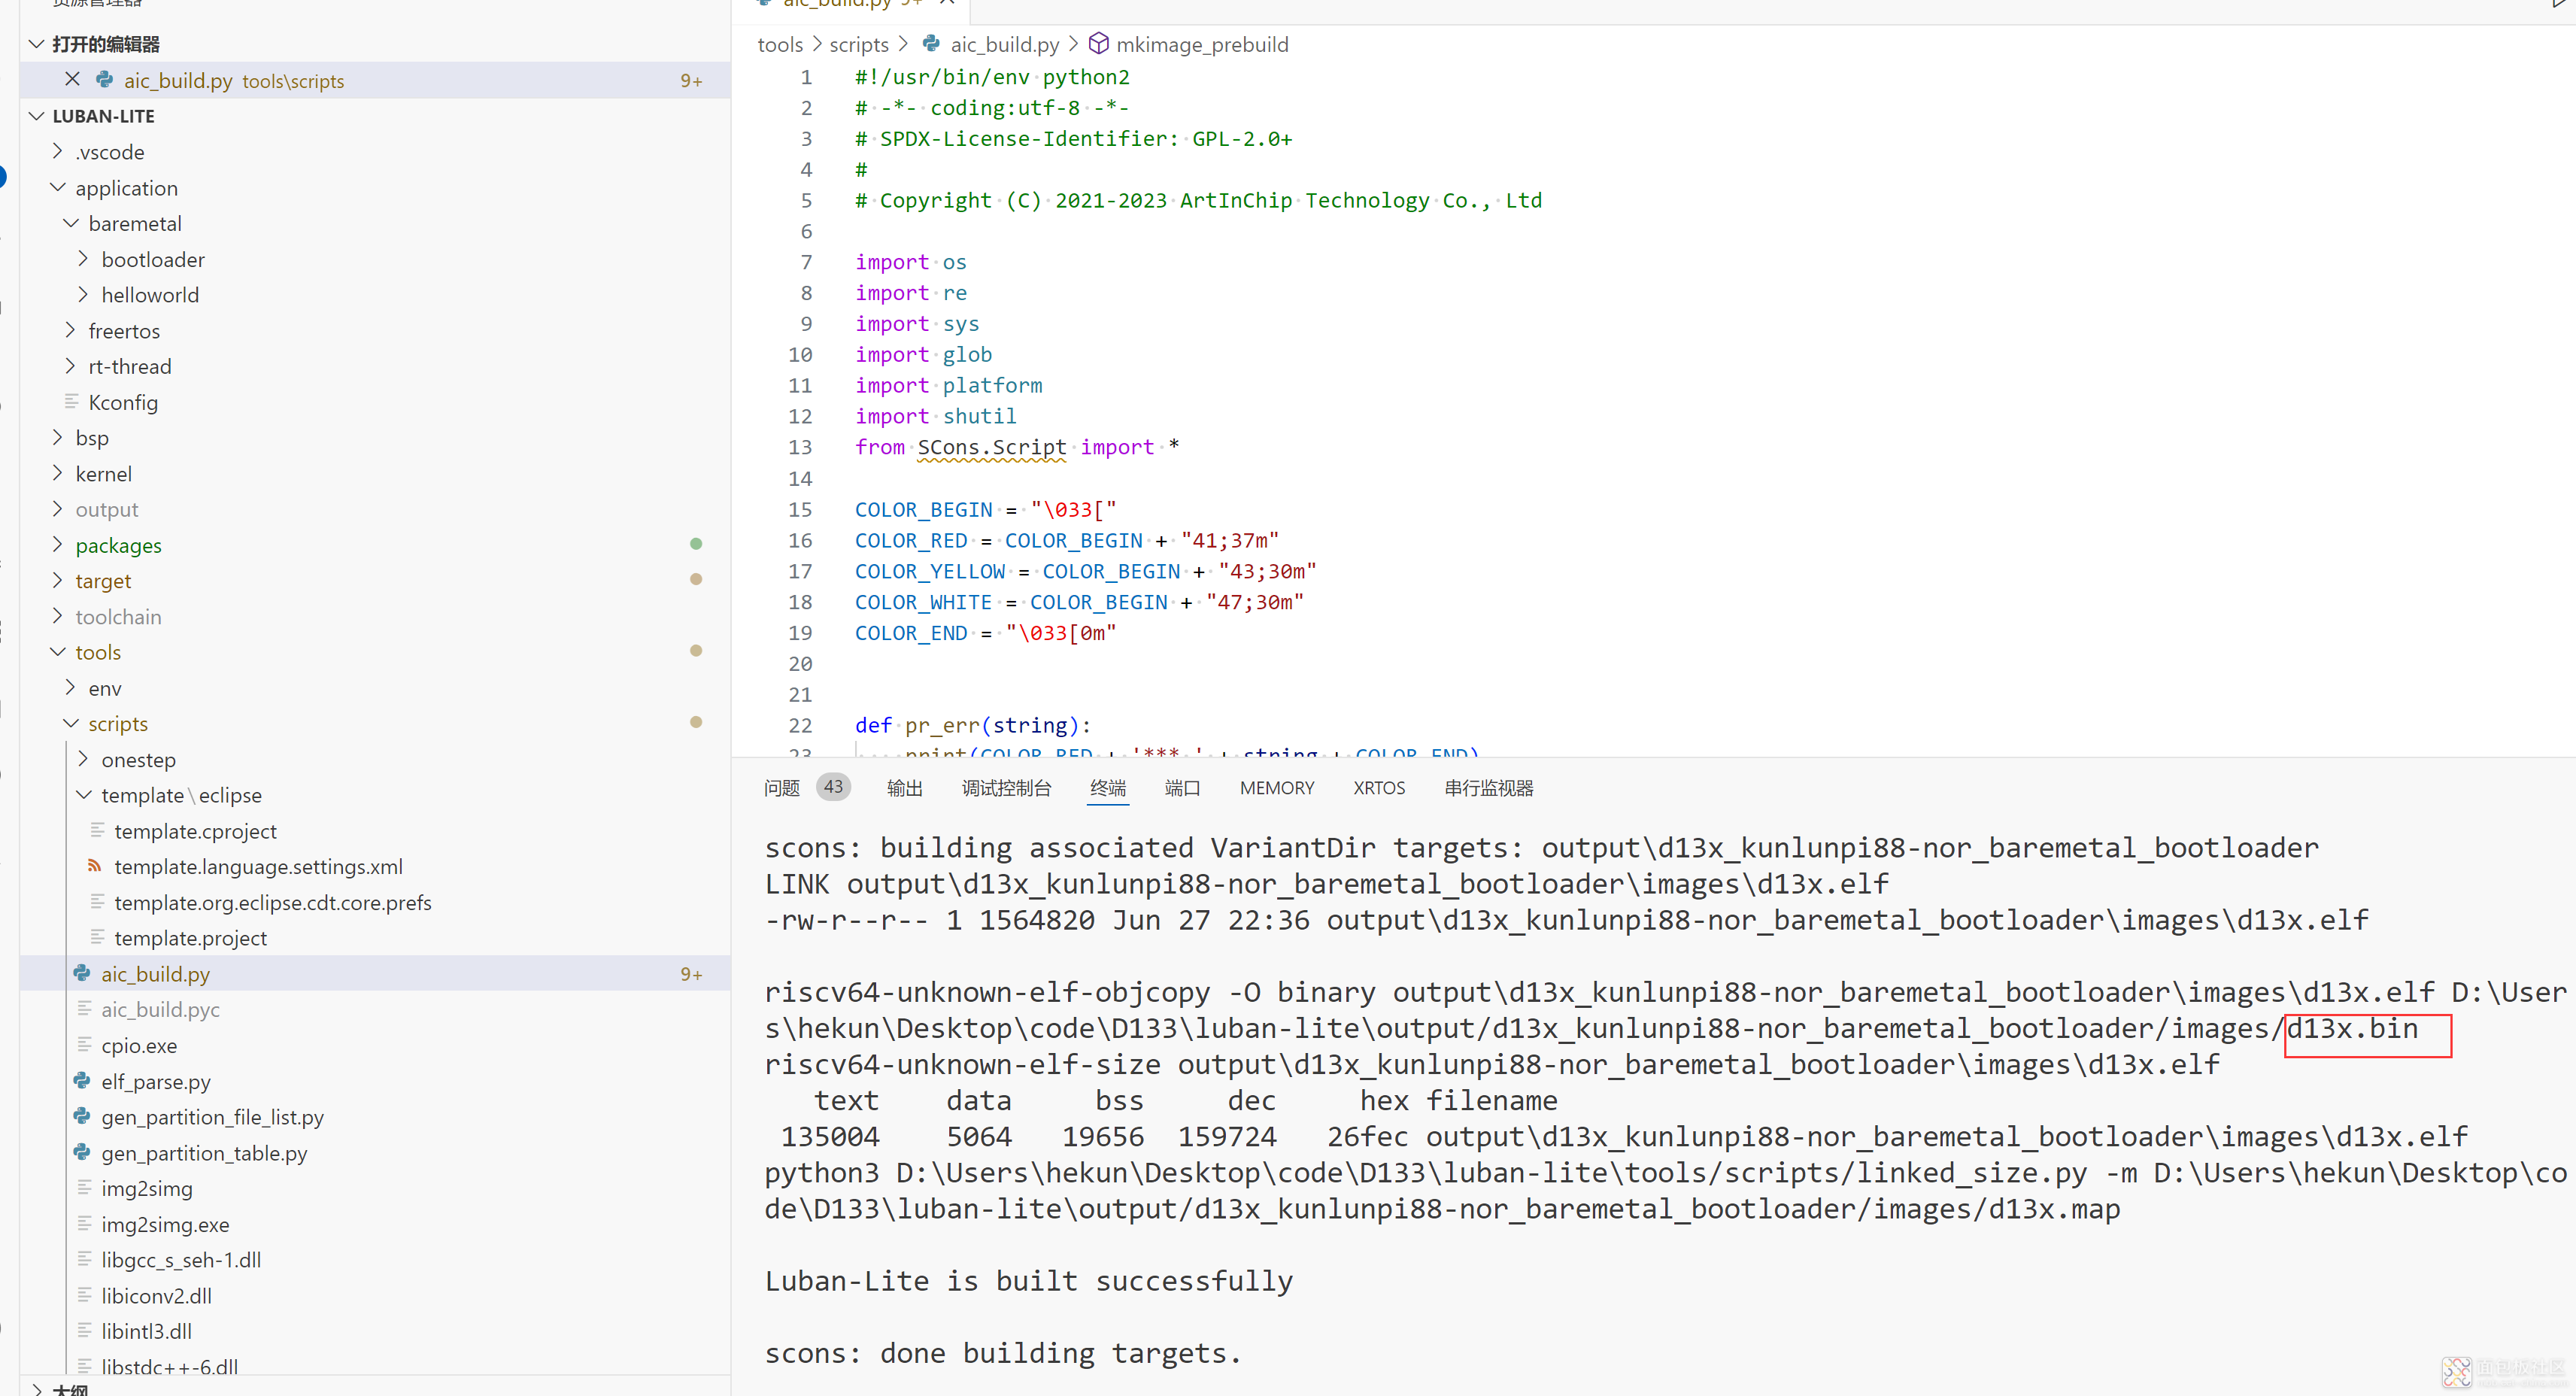This screenshot has width=2576, height=1396.
Task: Click 'Luban-Lite is built successfully' terminal line
Action: 1028,1281
